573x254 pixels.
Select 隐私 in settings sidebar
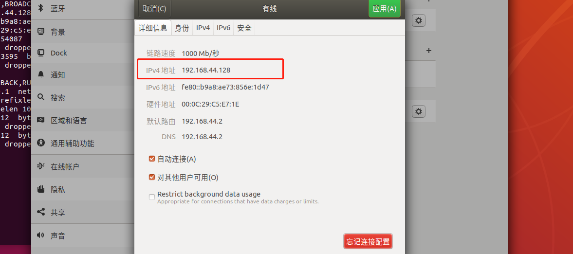(x=83, y=190)
